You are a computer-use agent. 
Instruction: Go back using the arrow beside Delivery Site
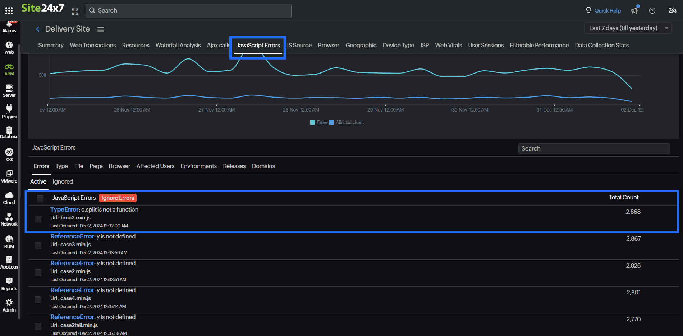click(39, 29)
